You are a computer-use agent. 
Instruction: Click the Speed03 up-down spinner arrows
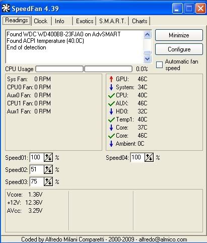[48, 181]
